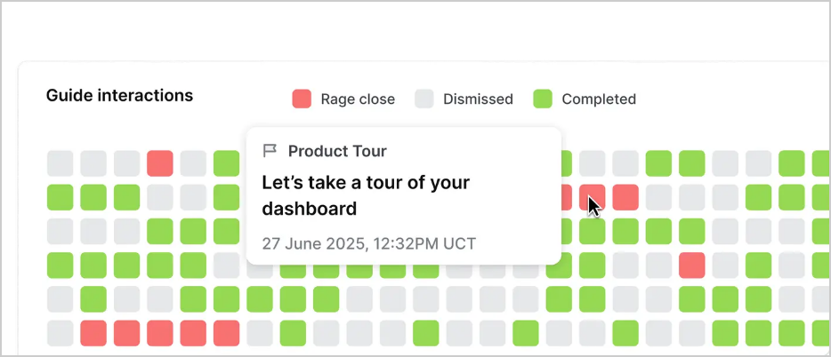Select the lone red cell in fourth row
The image size is (831, 357).
tap(692, 265)
